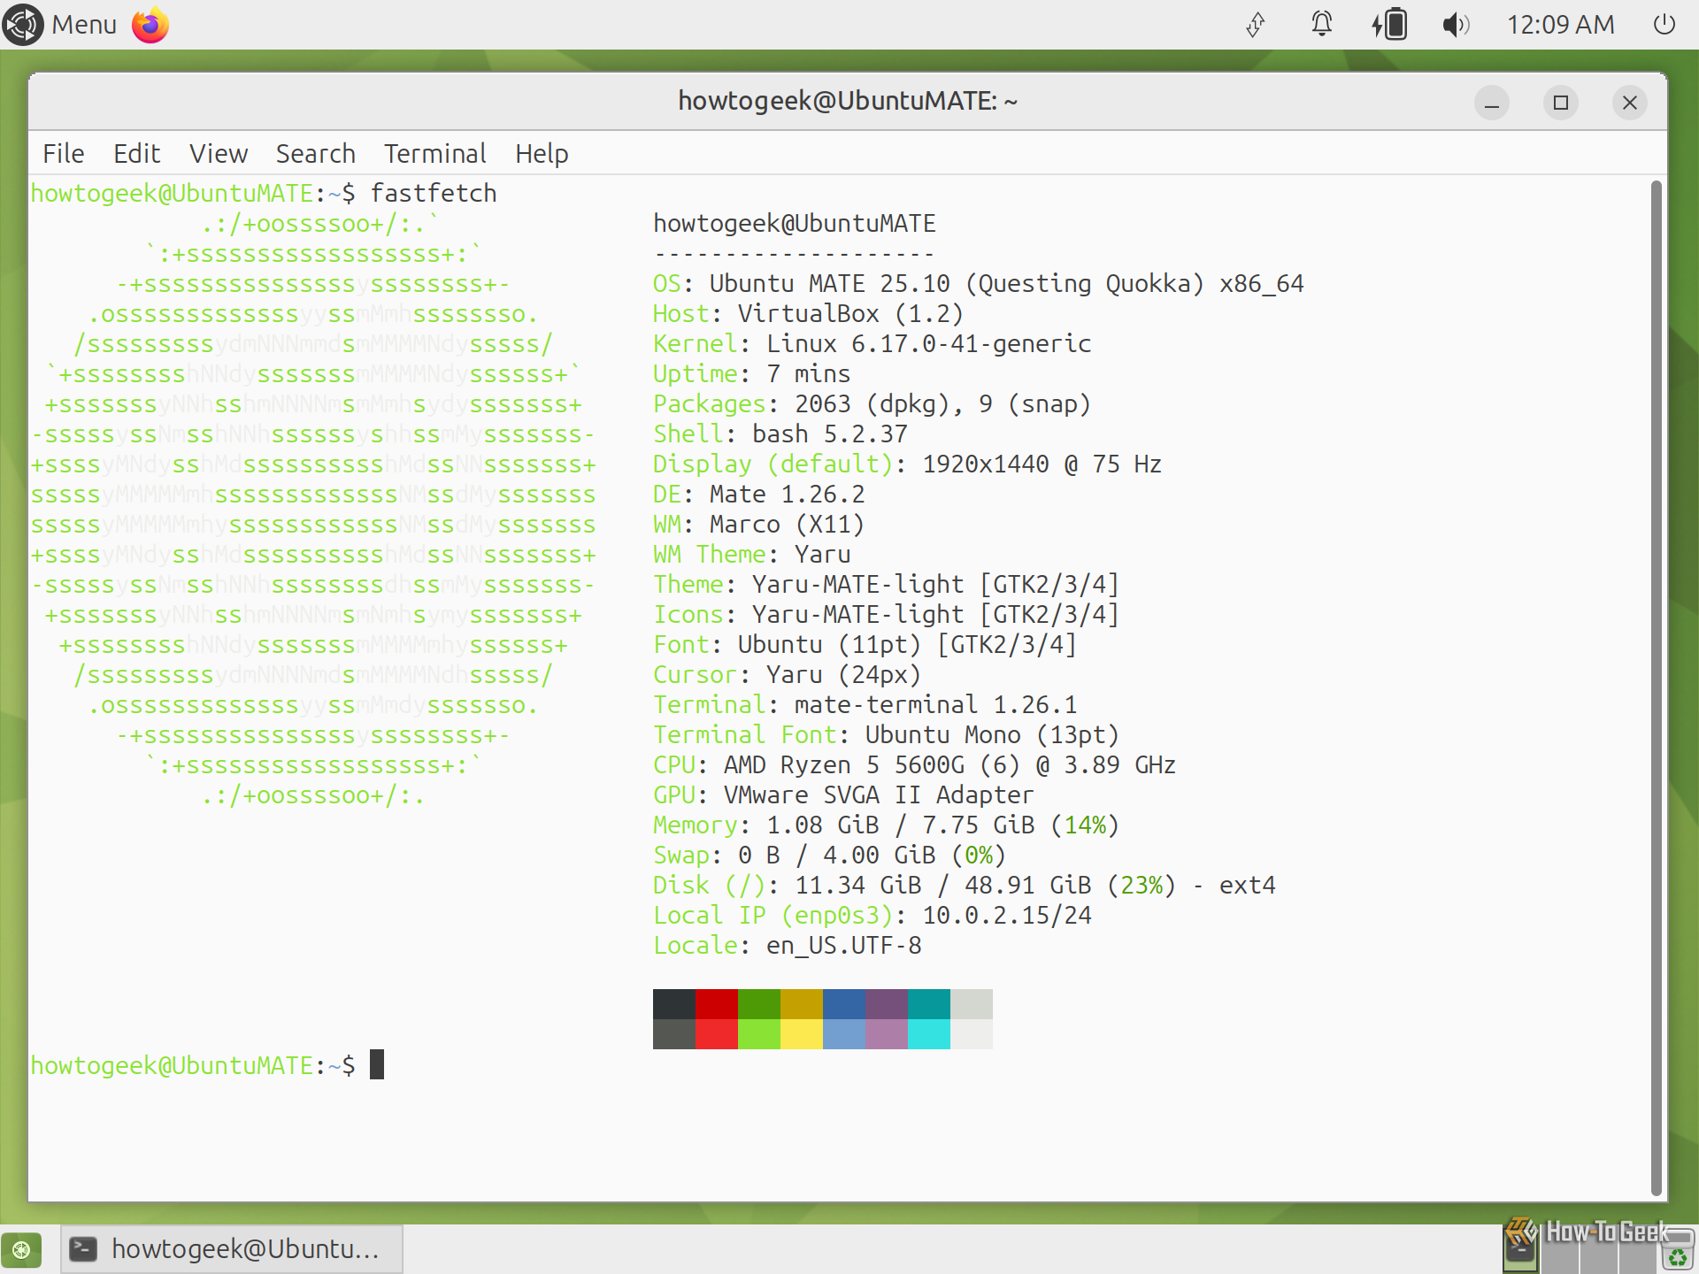Image resolution: width=1699 pixels, height=1274 pixels.
Task: Open the Edit menu
Action: point(136,154)
